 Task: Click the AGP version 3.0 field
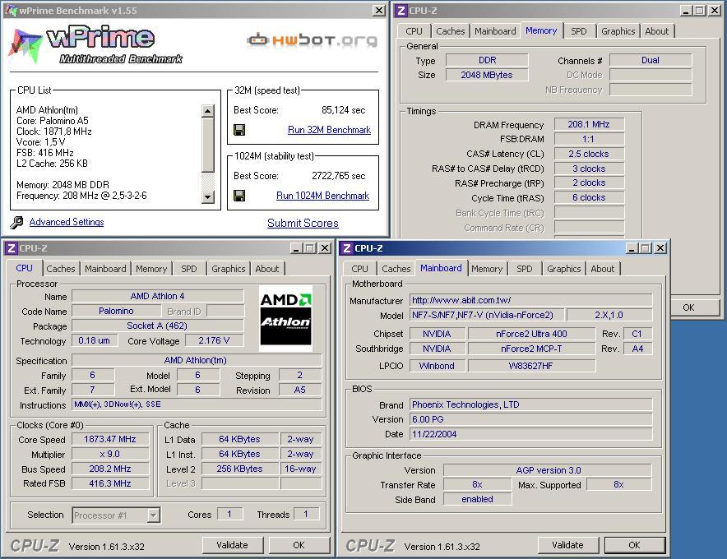pos(548,470)
